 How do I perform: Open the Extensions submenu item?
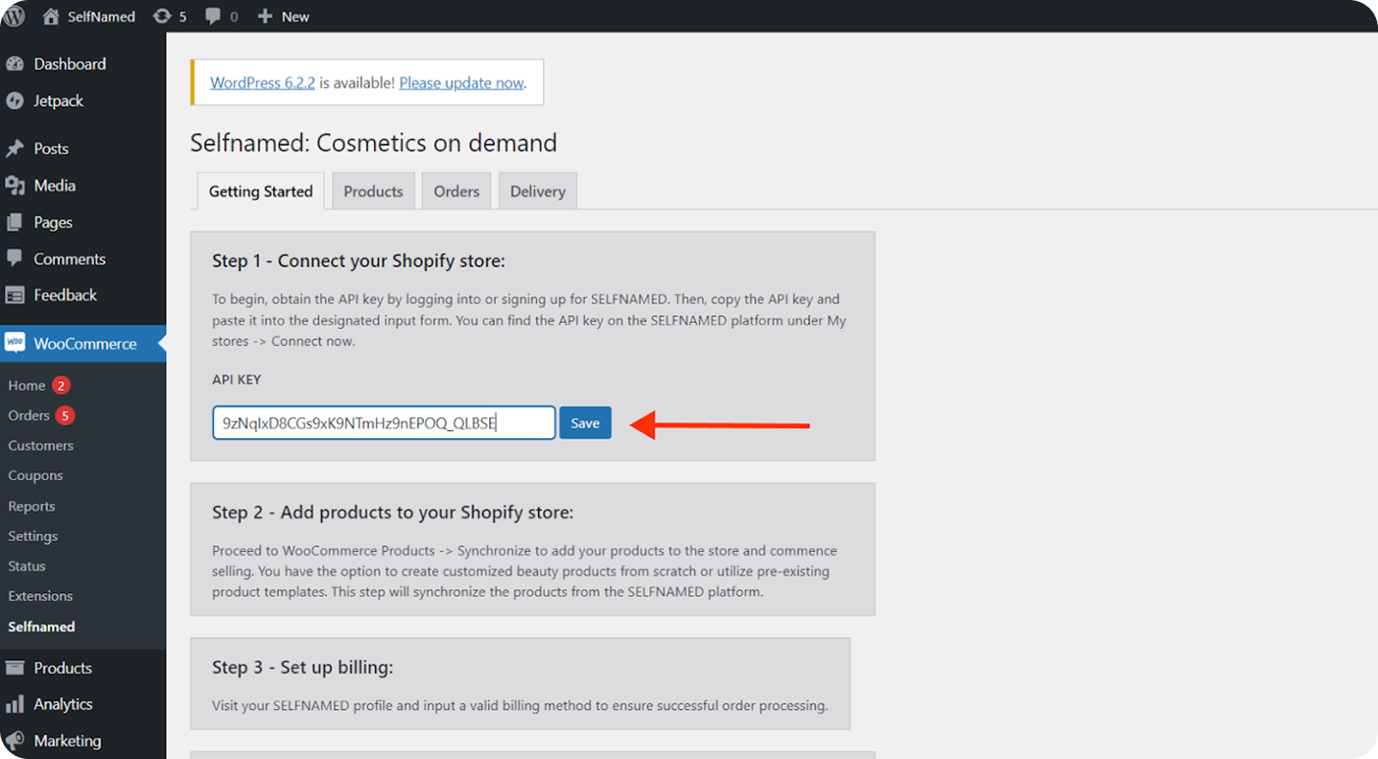(40, 596)
